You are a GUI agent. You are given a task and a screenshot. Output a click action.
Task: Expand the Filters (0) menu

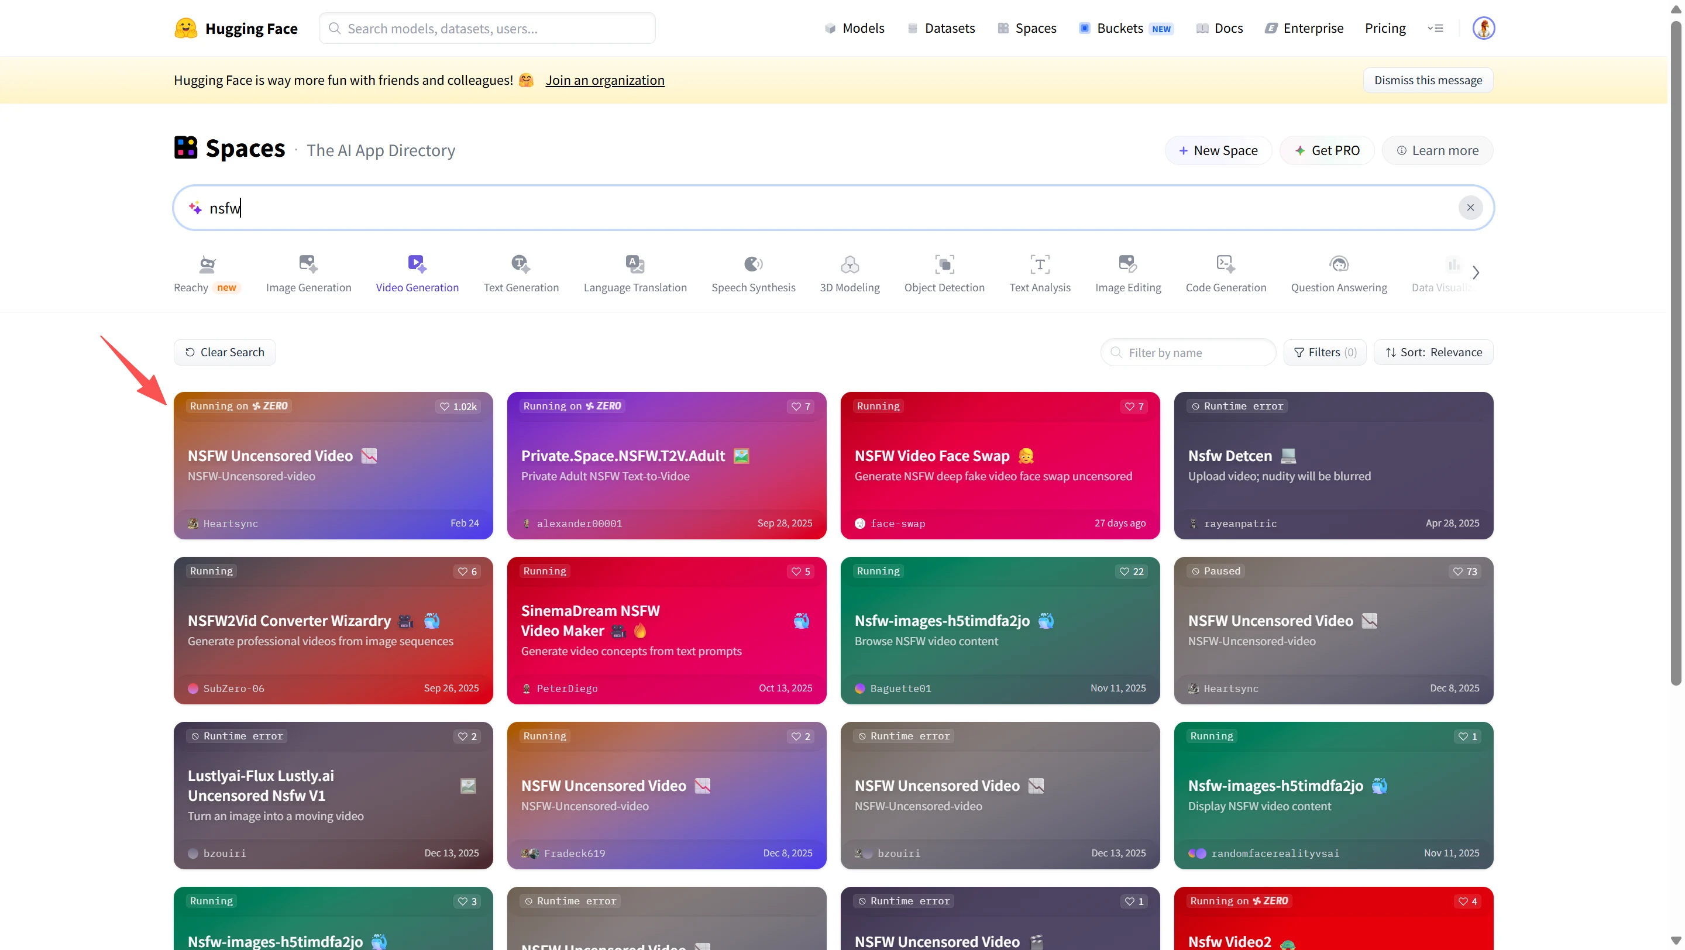(x=1325, y=352)
